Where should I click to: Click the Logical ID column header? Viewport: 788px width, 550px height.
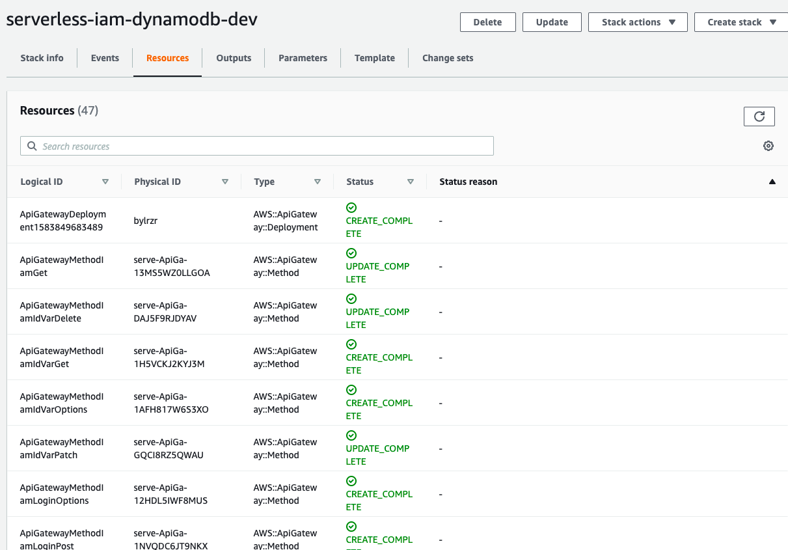click(x=42, y=182)
